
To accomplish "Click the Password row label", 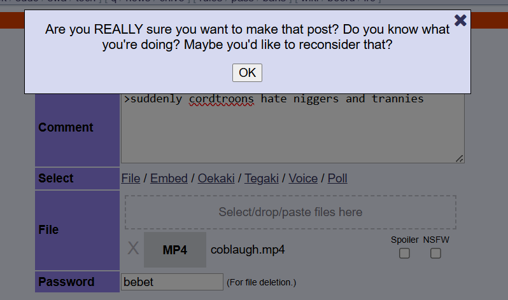I will pos(66,282).
